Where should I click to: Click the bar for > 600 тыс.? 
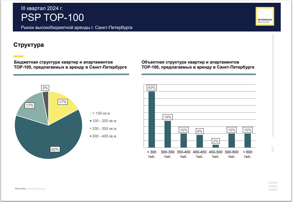248,141
